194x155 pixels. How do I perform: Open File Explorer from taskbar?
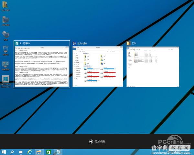[39, 152]
